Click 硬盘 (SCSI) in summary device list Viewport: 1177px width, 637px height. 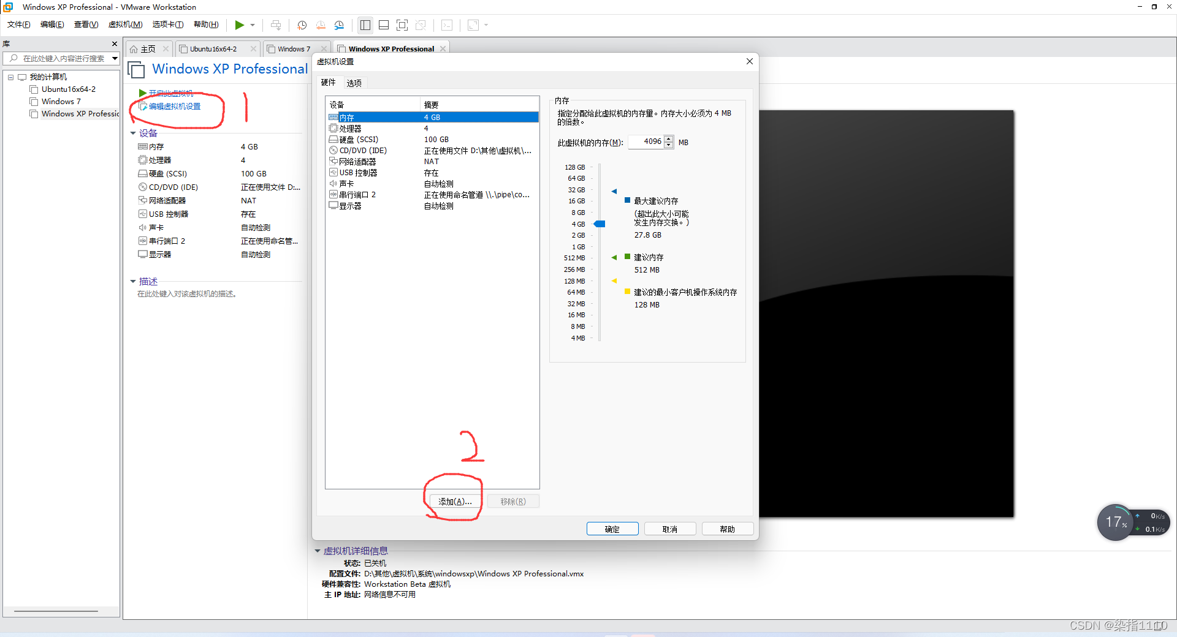click(x=167, y=174)
